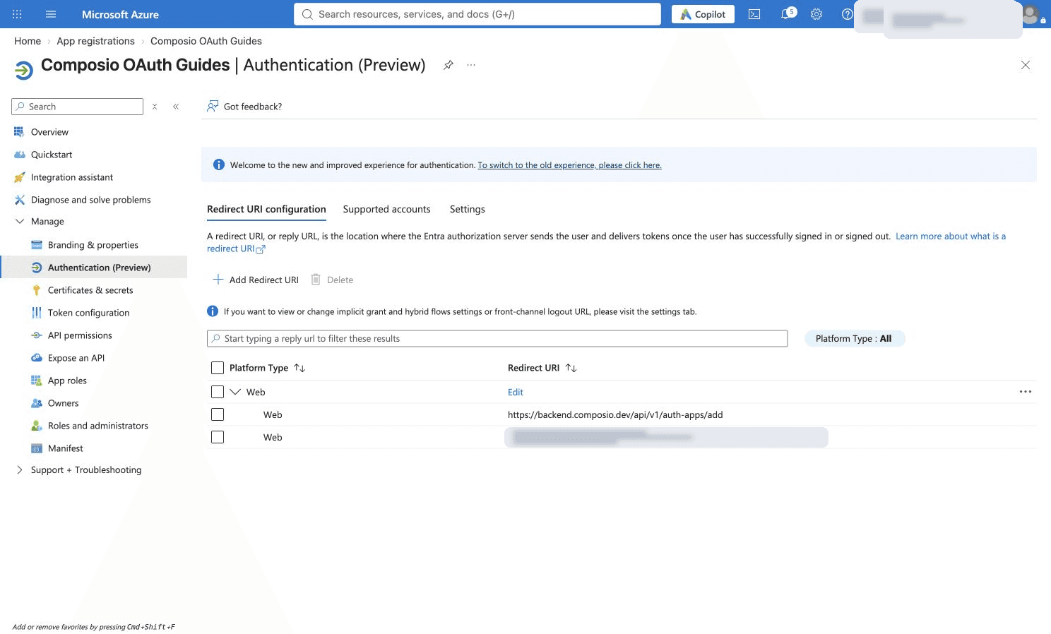1051x634 pixels.
Task: Focus the sidebar Search box
Action: pyautogui.click(x=78, y=107)
